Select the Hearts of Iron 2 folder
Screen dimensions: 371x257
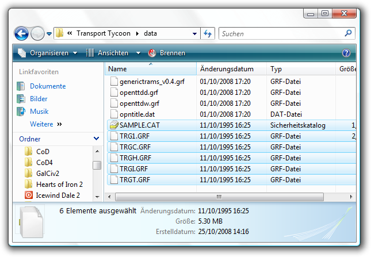[59, 185]
